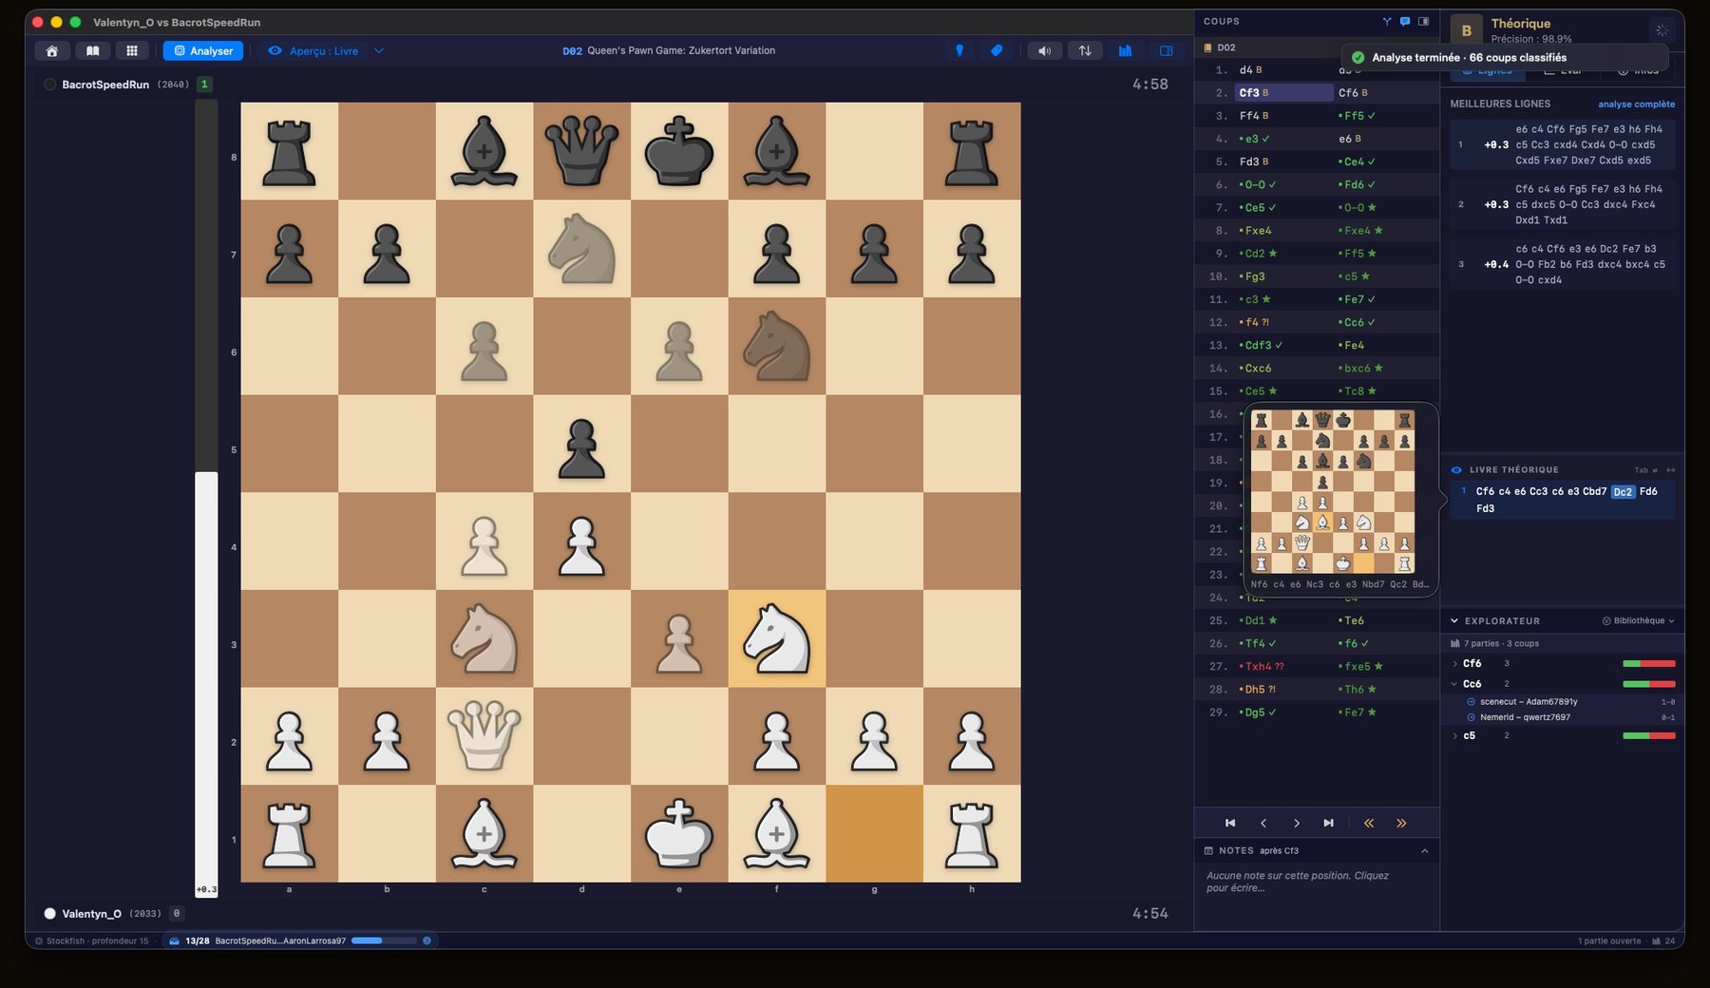This screenshot has height=988, width=1710.
Task: Select move 27 Txh4 in the list
Action: tap(1263, 667)
